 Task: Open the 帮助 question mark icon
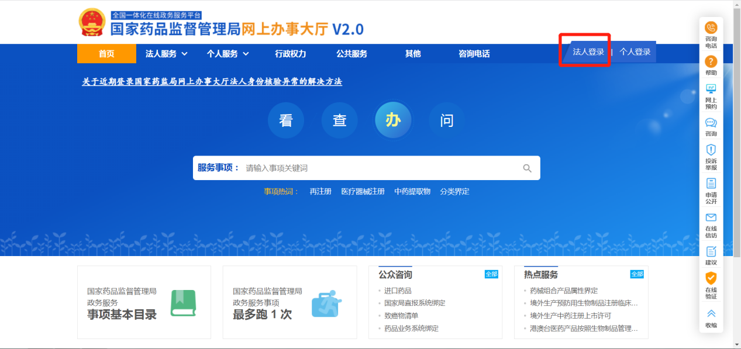coord(711,61)
